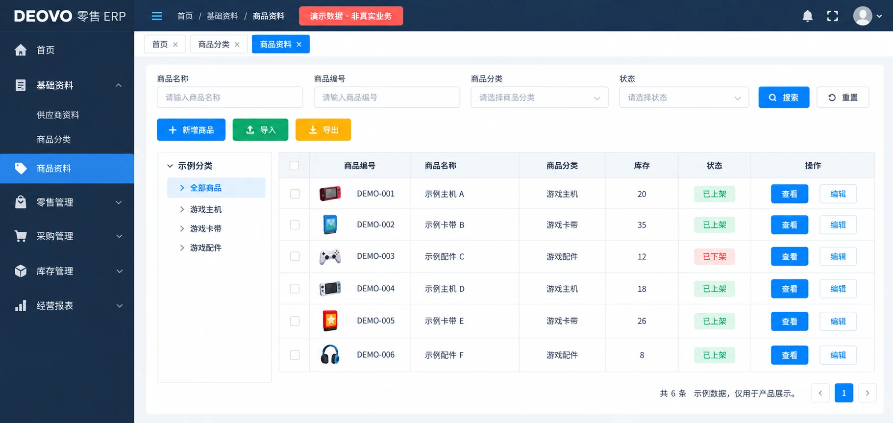Image resolution: width=893 pixels, height=423 pixels.
Task: Select the DEMO-004 row checkbox
Action: [295, 289]
